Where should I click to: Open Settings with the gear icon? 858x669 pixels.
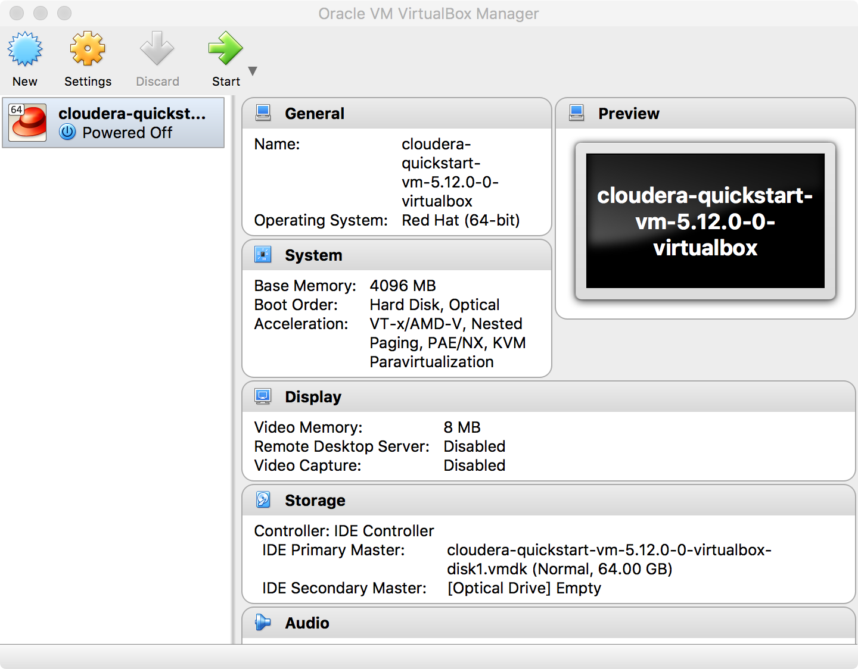pyautogui.click(x=88, y=49)
